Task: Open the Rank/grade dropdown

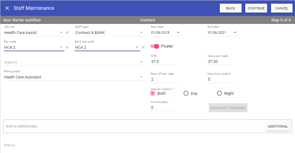Action: [x=142, y=77]
